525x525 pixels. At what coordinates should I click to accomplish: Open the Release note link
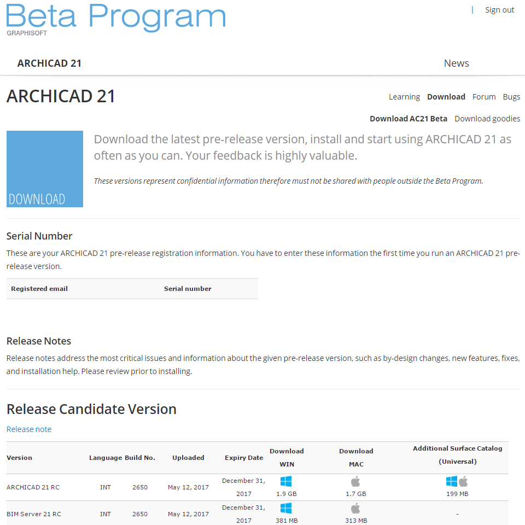[x=29, y=429]
